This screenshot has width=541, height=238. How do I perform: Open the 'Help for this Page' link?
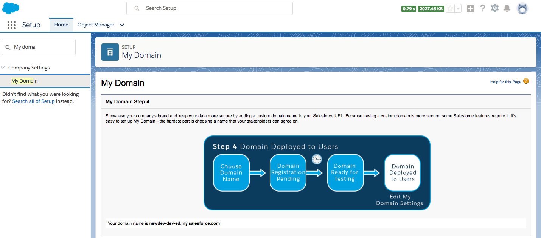(506, 82)
